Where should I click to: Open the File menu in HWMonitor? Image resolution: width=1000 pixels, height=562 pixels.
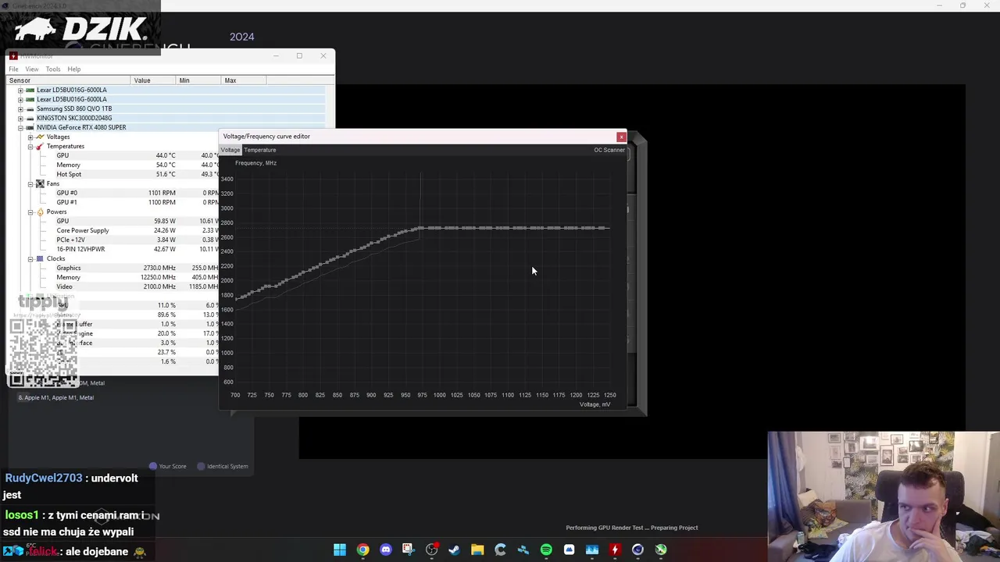[13, 69]
